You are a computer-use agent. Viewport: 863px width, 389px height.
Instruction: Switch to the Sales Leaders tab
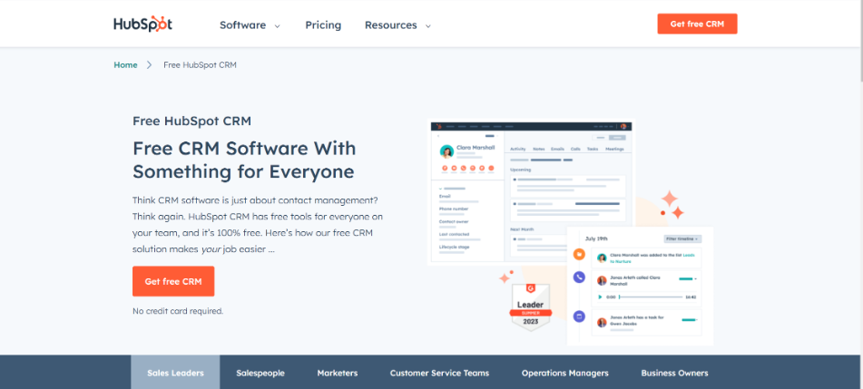point(175,373)
